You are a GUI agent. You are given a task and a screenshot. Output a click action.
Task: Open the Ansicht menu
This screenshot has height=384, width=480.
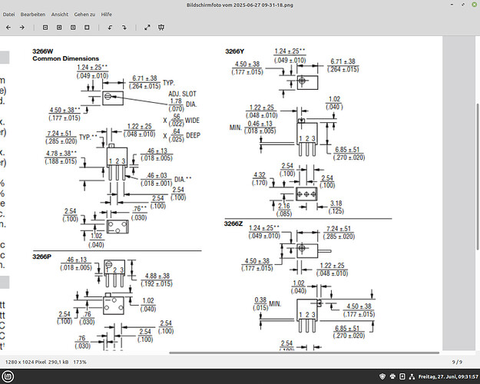60,15
